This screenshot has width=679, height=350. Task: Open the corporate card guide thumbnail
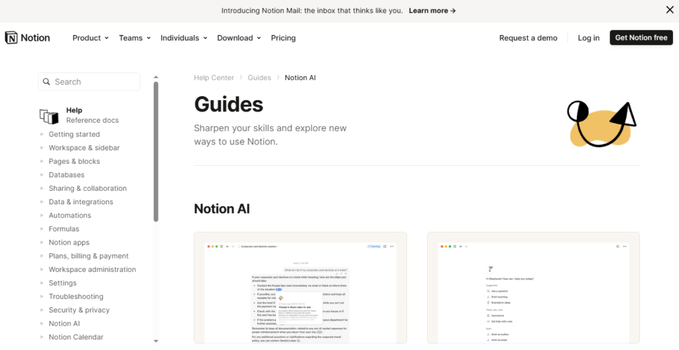coord(300,288)
